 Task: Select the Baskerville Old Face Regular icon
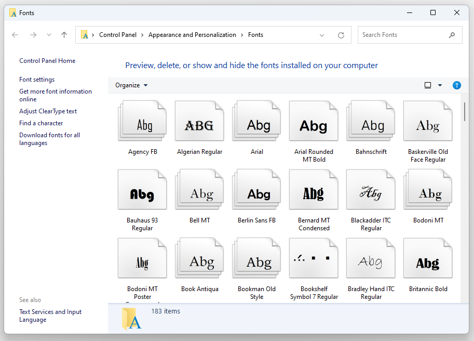(x=428, y=121)
